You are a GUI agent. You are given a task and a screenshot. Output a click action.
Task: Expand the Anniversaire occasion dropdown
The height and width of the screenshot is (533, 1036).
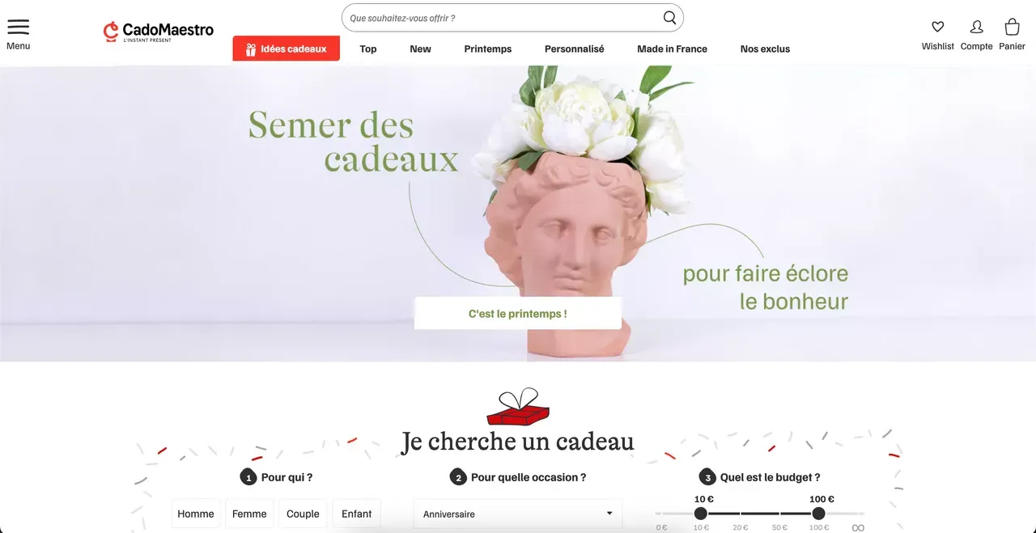pyautogui.click(x=518, y=514)
